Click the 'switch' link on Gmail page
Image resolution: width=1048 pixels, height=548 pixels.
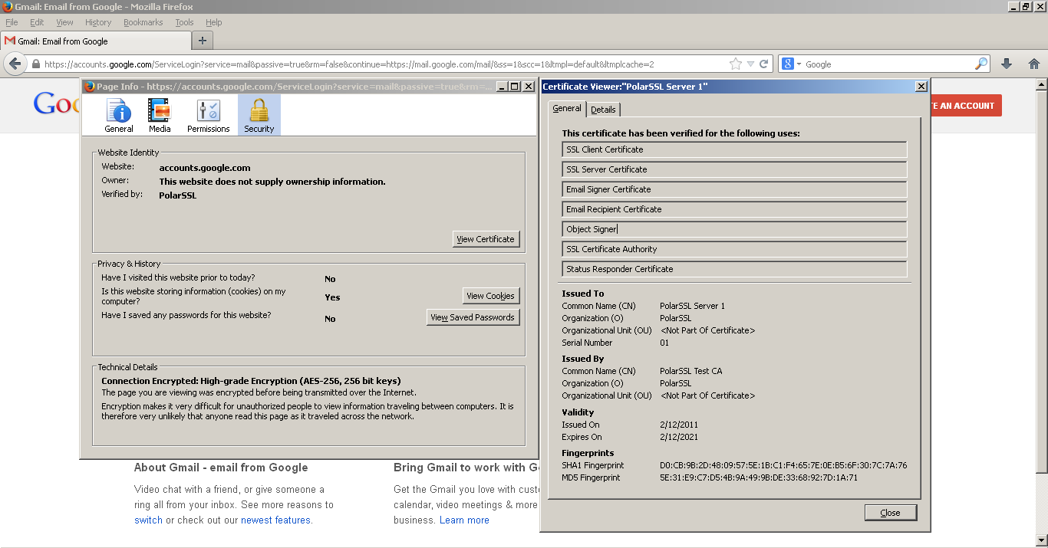tap(148, 520)
